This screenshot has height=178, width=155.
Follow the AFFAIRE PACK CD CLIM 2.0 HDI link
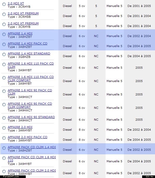(32, 171)
